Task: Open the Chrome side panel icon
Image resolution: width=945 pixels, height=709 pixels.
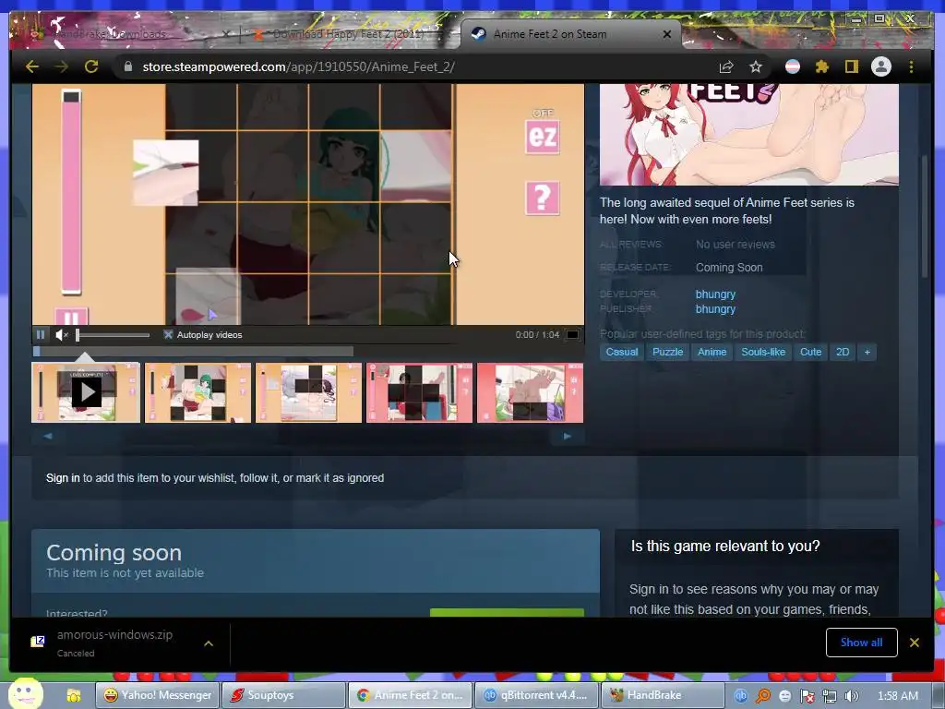Action: click(851, 66)
